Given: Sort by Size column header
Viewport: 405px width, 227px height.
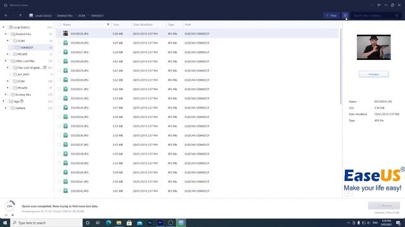Looking at the screenshot, I should click(116, 25).
